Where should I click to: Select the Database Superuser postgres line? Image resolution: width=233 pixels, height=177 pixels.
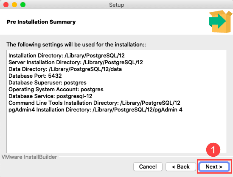coord(48,83)
